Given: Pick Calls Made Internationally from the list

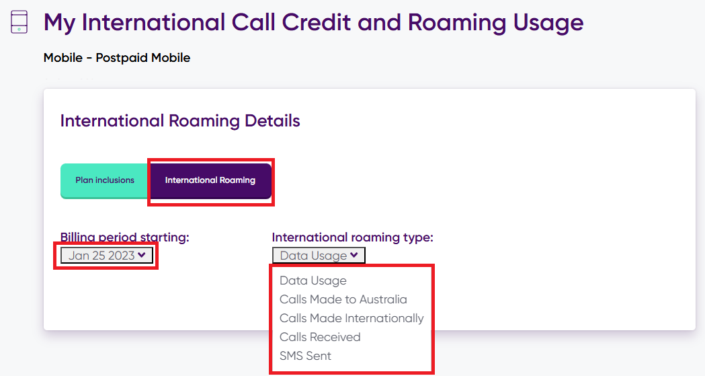Looking at the screenshot, I should [x=351, y=318].
